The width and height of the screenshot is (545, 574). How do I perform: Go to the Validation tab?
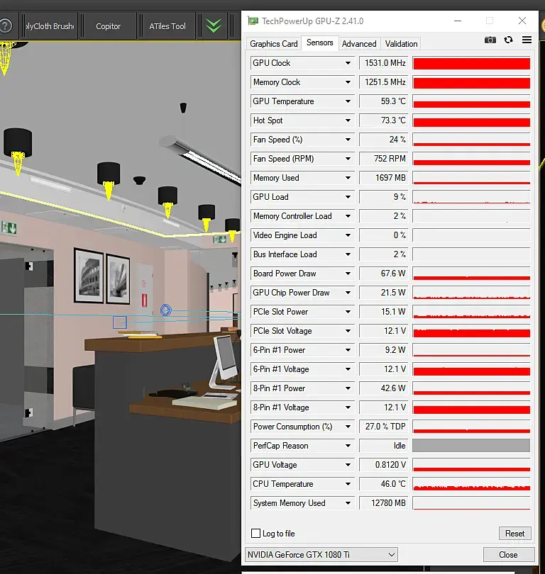click(402, 43)
